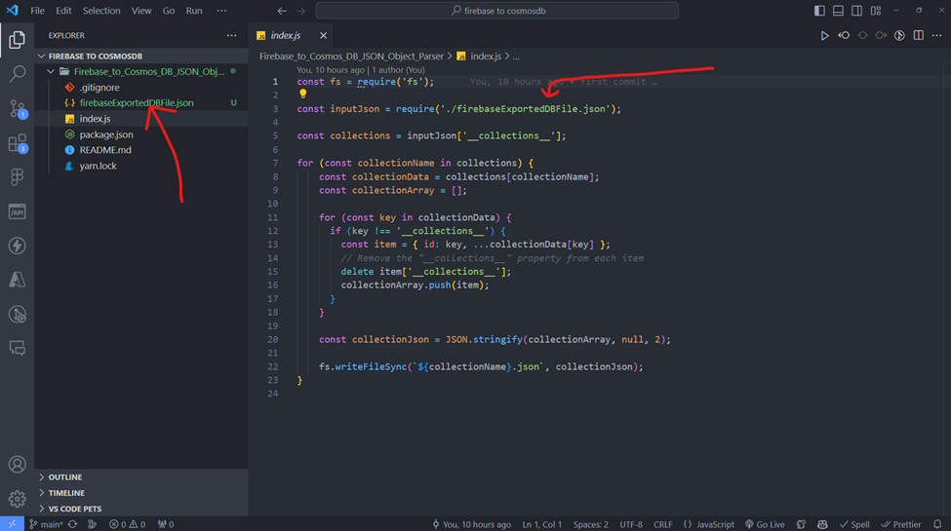Click the remote window indicator icon

pos(12,524)
